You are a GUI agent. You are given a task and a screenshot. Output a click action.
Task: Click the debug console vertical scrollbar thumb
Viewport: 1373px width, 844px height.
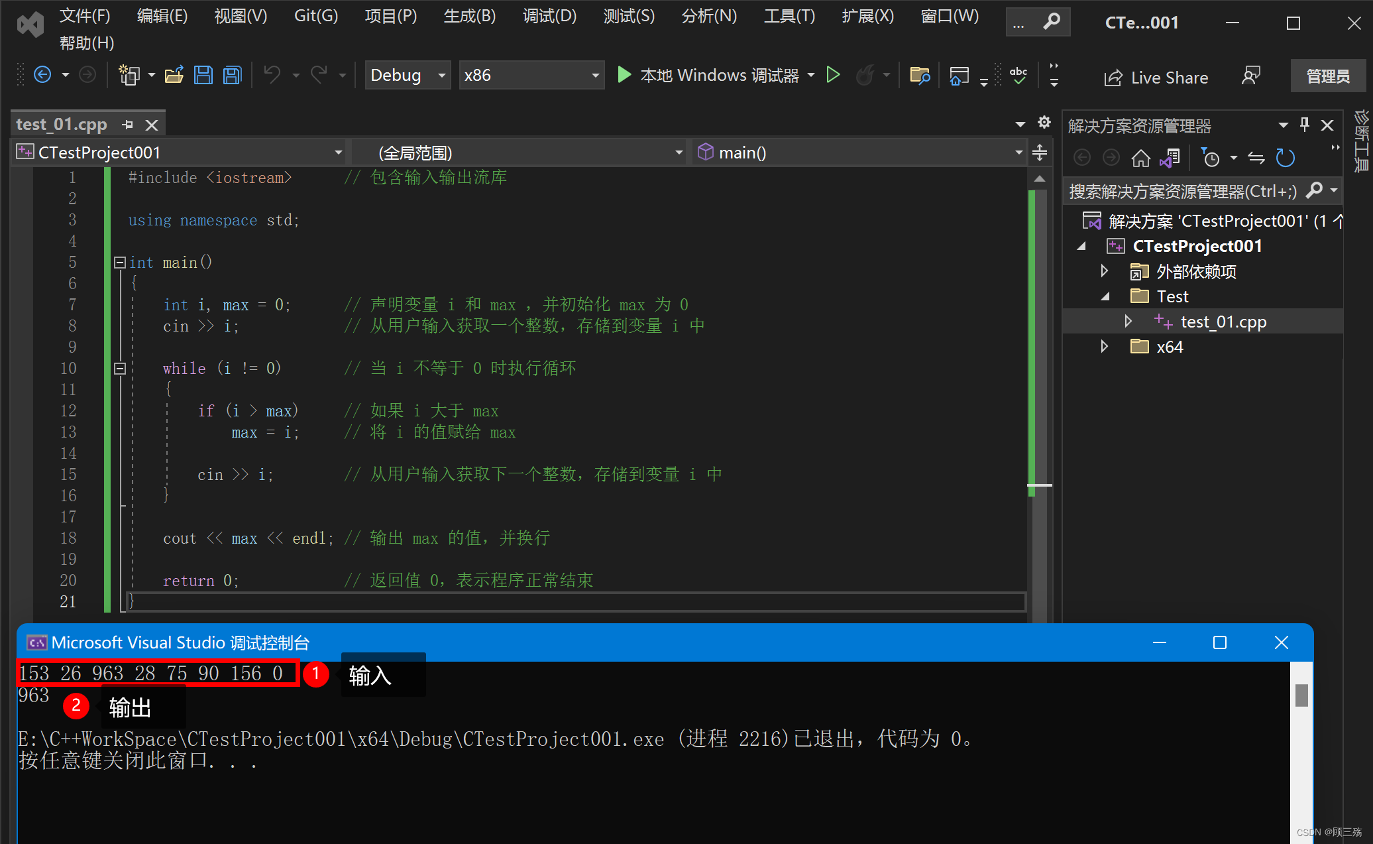point(1301,695)
